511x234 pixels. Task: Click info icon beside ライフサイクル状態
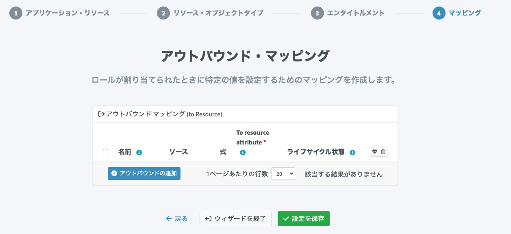[352, 153]
